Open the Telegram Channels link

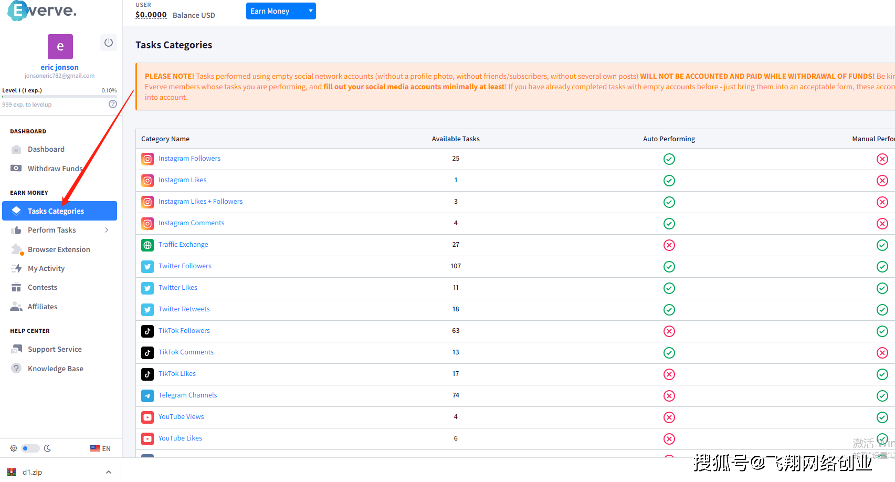click(187, 395)
